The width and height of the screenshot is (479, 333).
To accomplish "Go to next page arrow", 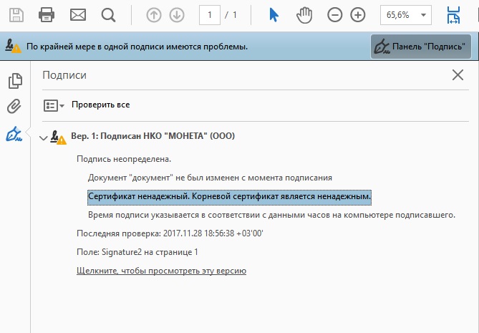I will [x=177, y=14].
